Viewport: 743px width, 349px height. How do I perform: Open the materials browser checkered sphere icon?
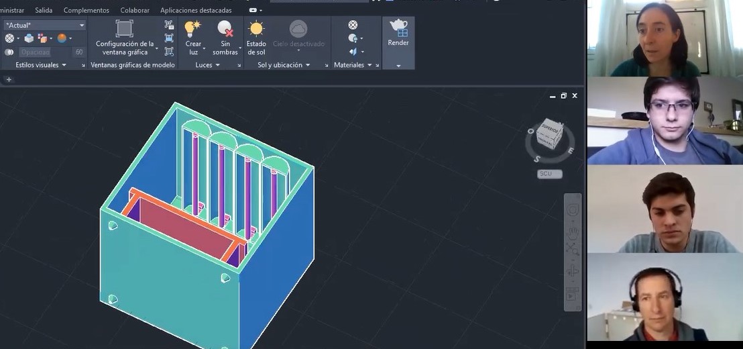353,25
